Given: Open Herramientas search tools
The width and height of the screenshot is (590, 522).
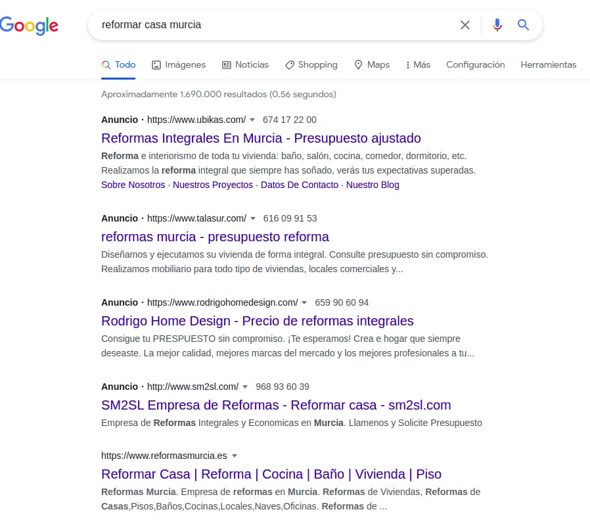Looking at the screenshot, I should 548,65.
